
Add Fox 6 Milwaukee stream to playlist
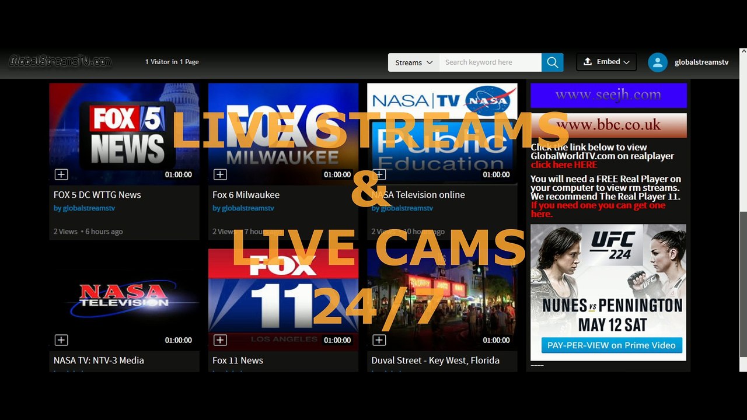[220, 174]
